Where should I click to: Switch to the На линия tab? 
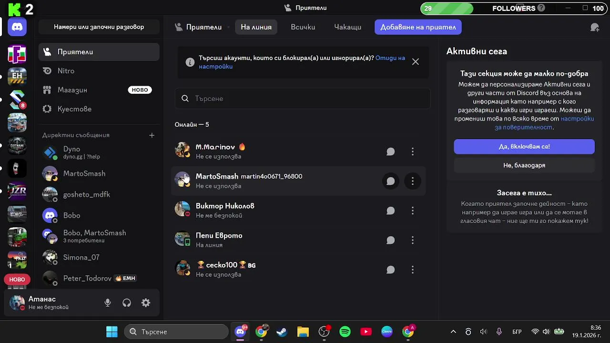[256, 27]
